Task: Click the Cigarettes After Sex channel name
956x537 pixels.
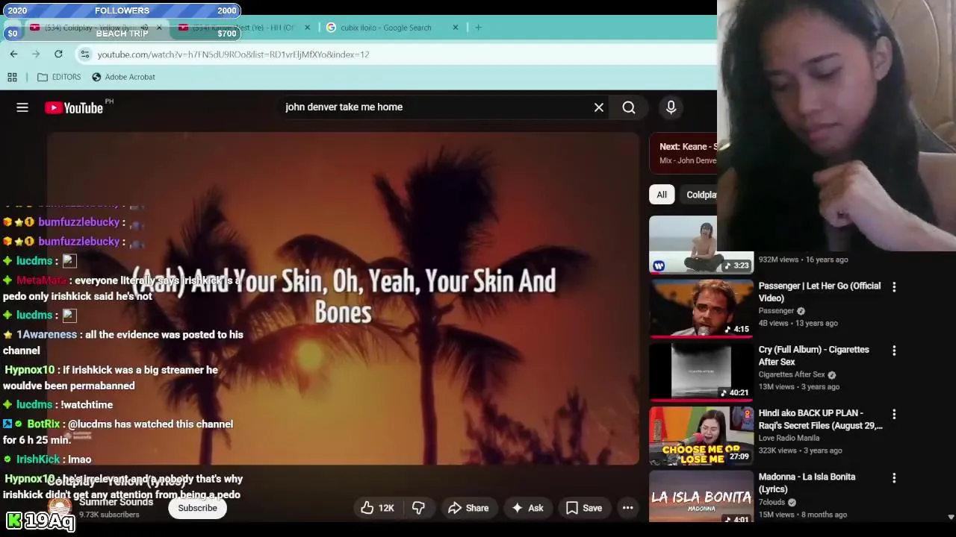Action: click(792, 374)
